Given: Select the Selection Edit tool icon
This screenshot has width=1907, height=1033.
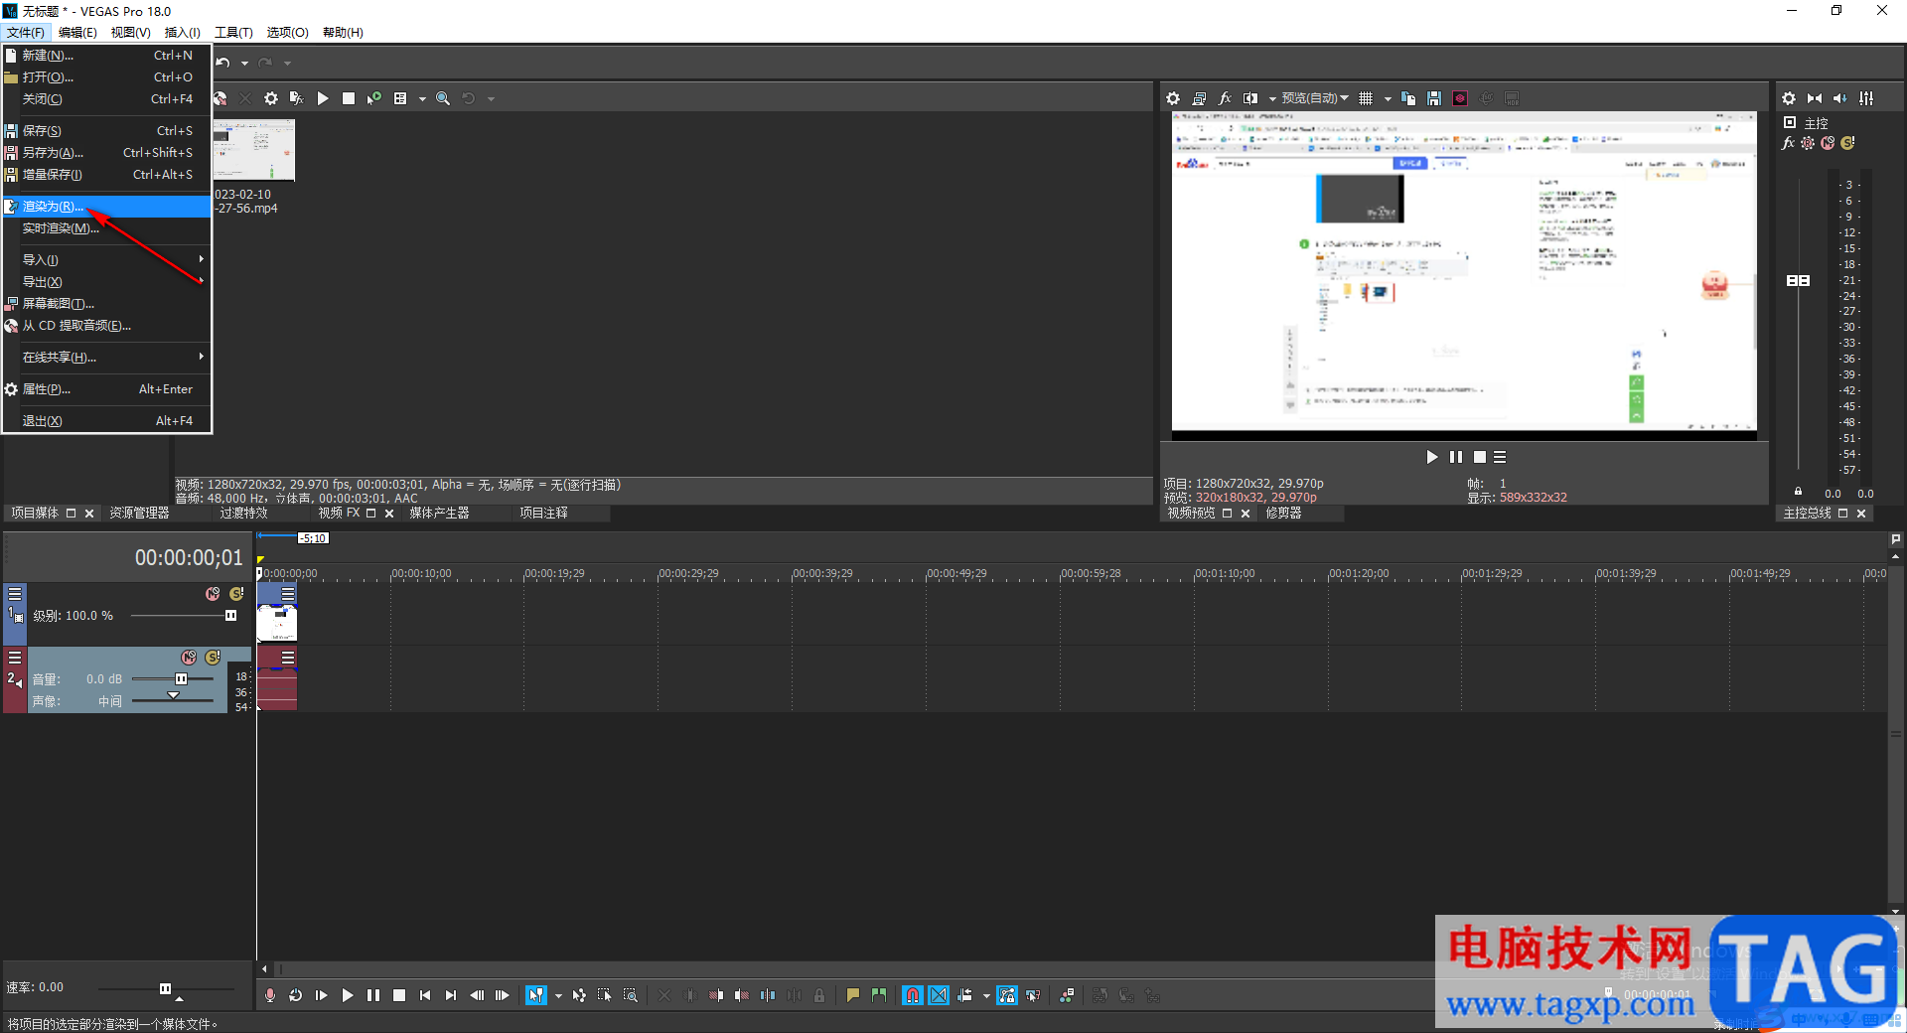Looking at the screenshot, I should 605,995.
